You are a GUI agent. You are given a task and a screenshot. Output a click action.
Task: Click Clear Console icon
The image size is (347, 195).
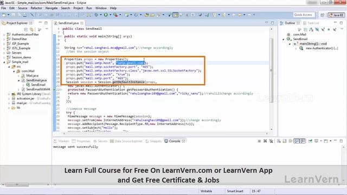point(279,141)
